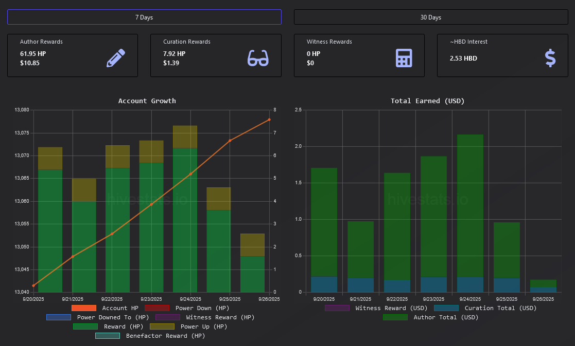Viewport: 575px width, 346px height.
Task: Switch to the 30 Days tab
Action: [x=430, y=17]
